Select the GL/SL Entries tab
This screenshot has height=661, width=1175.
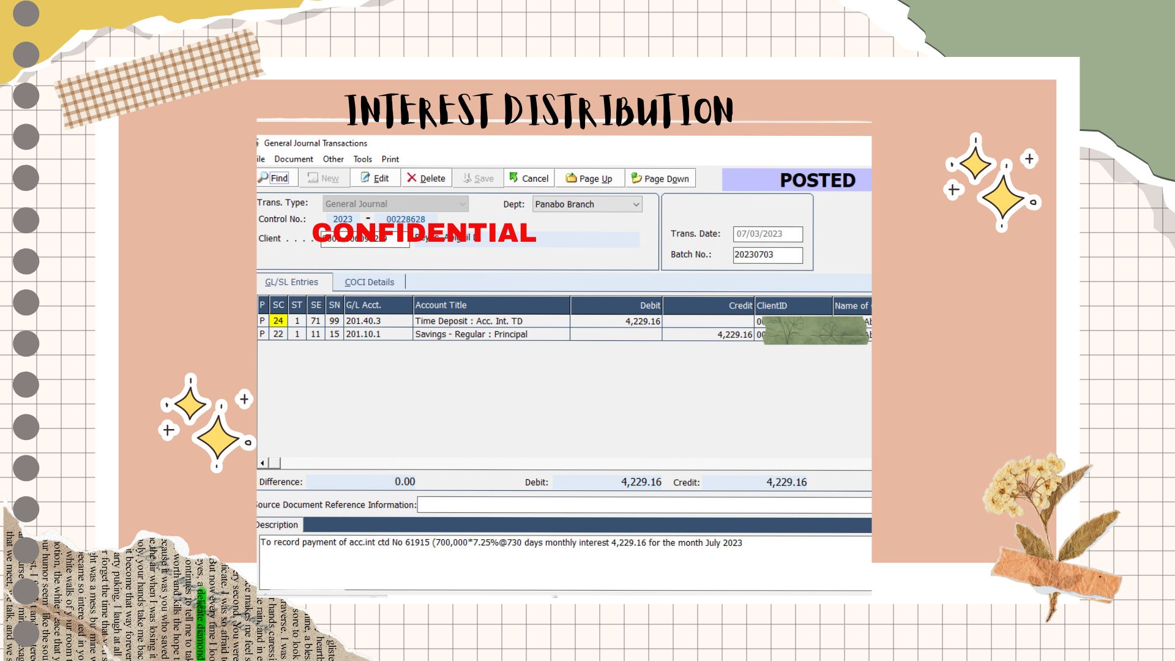coord(291,282)
